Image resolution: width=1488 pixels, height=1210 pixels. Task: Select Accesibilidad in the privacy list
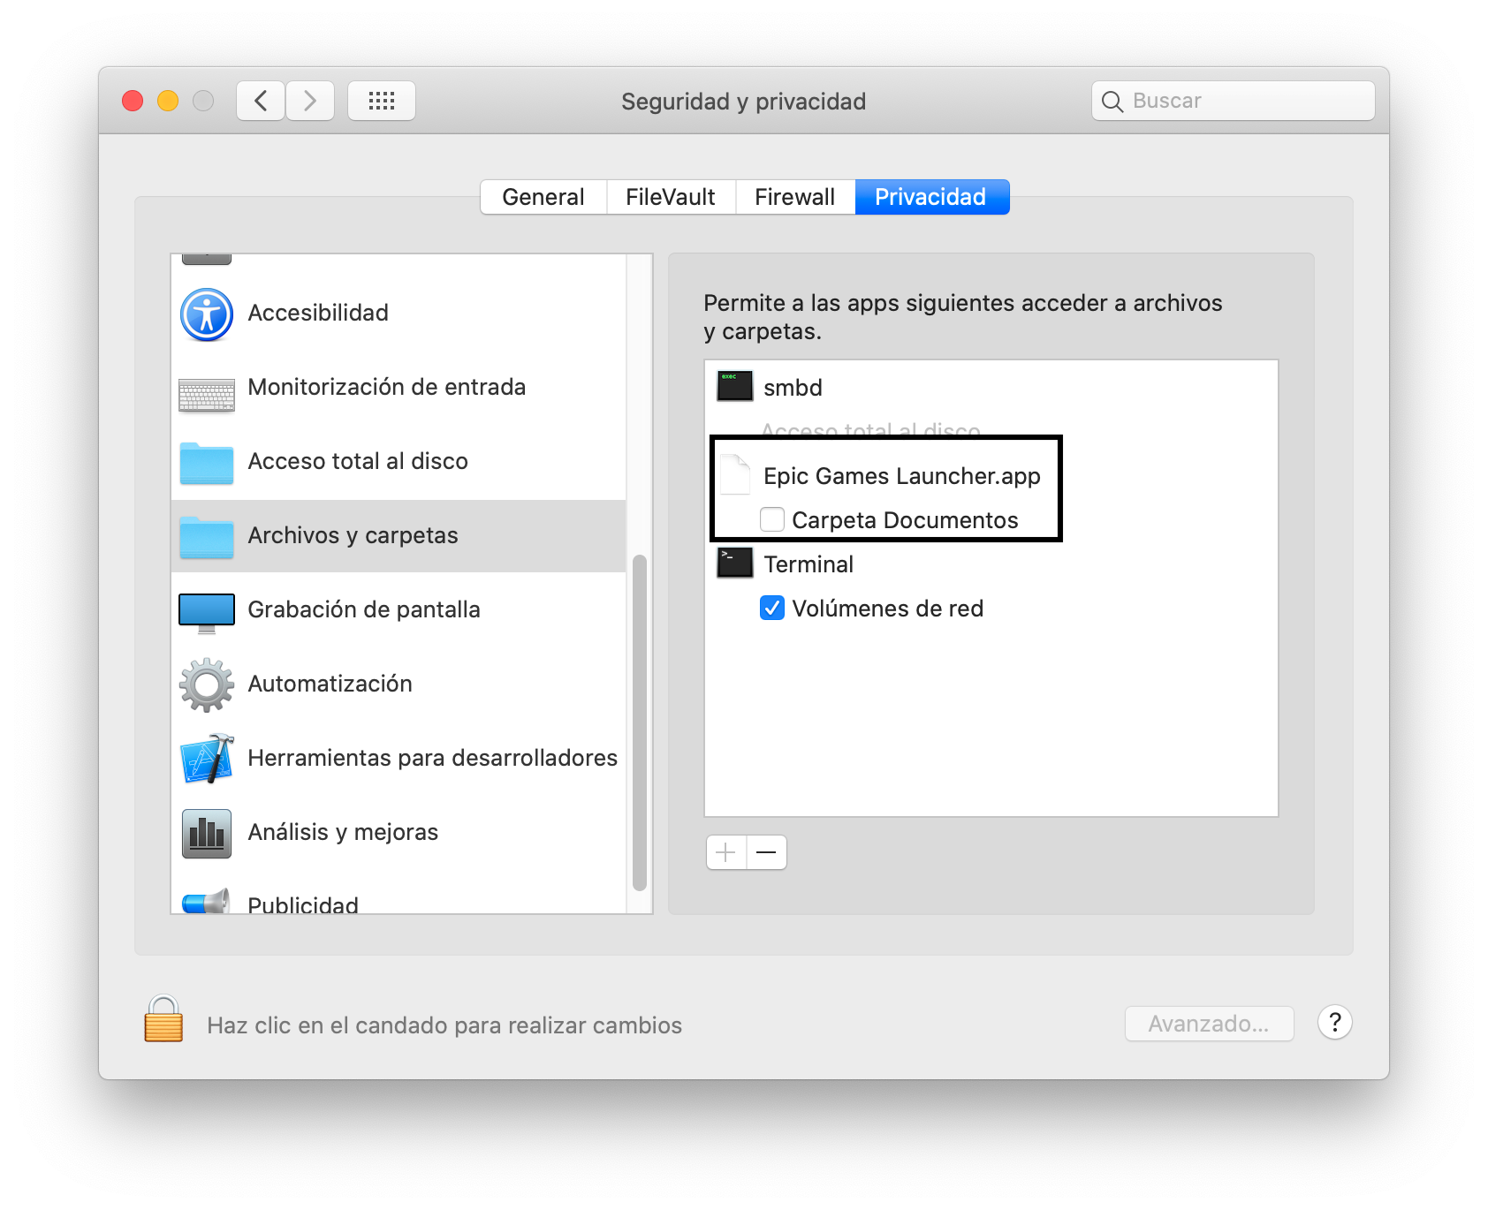399,314
